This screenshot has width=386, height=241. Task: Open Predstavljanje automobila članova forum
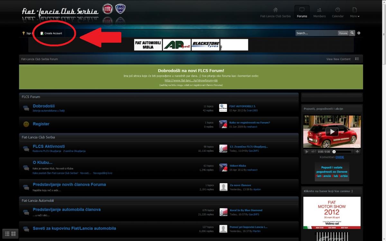[x=67, y=210]
